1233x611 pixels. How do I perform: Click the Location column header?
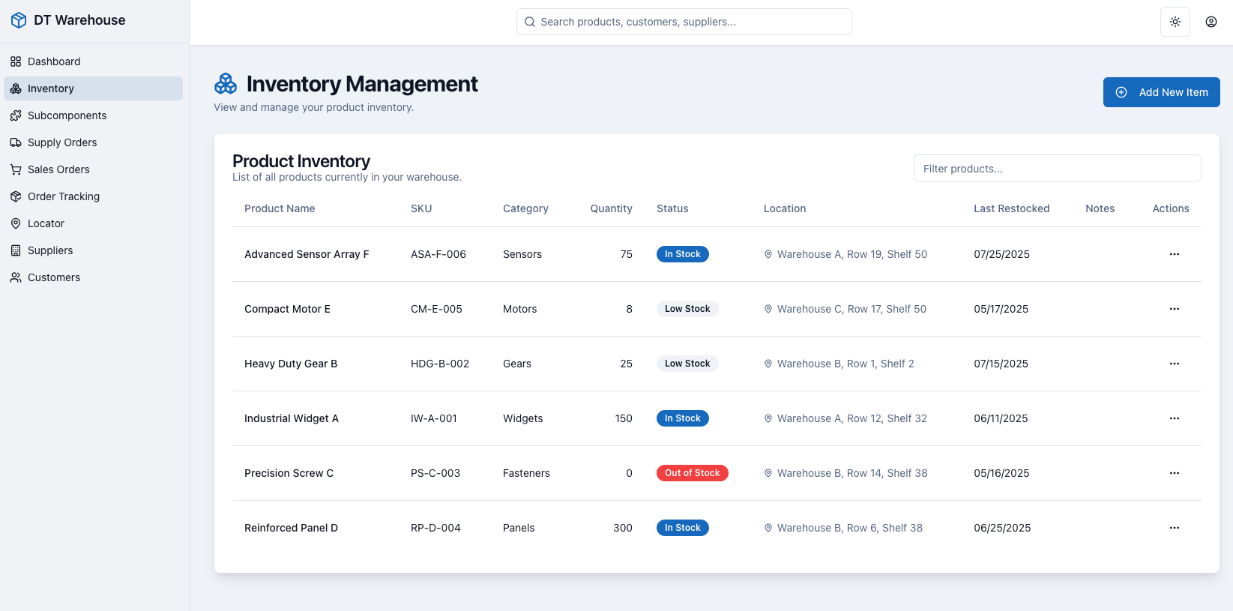[785, 208]
